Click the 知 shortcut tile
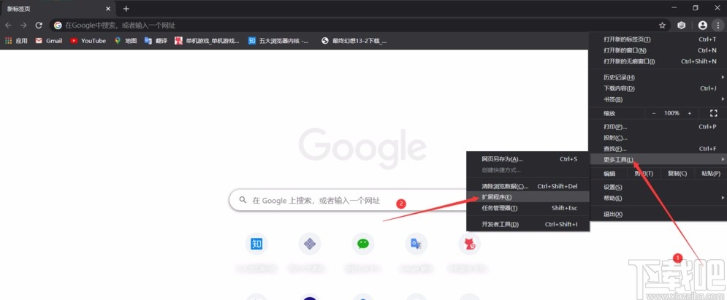 pyautogui.click(x=256, y=244)
